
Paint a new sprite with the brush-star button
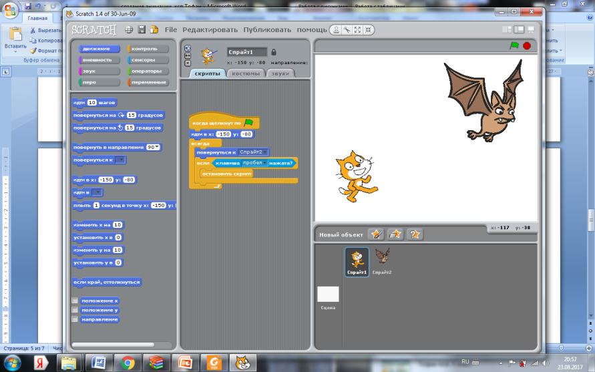click(x=377, y=234)
